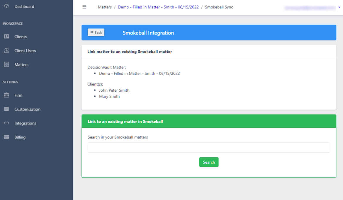Screen dimensions: 343x200
Task: Open the Demo - Filled in Matter breadcrumb link
Action: tap(158, 7)
